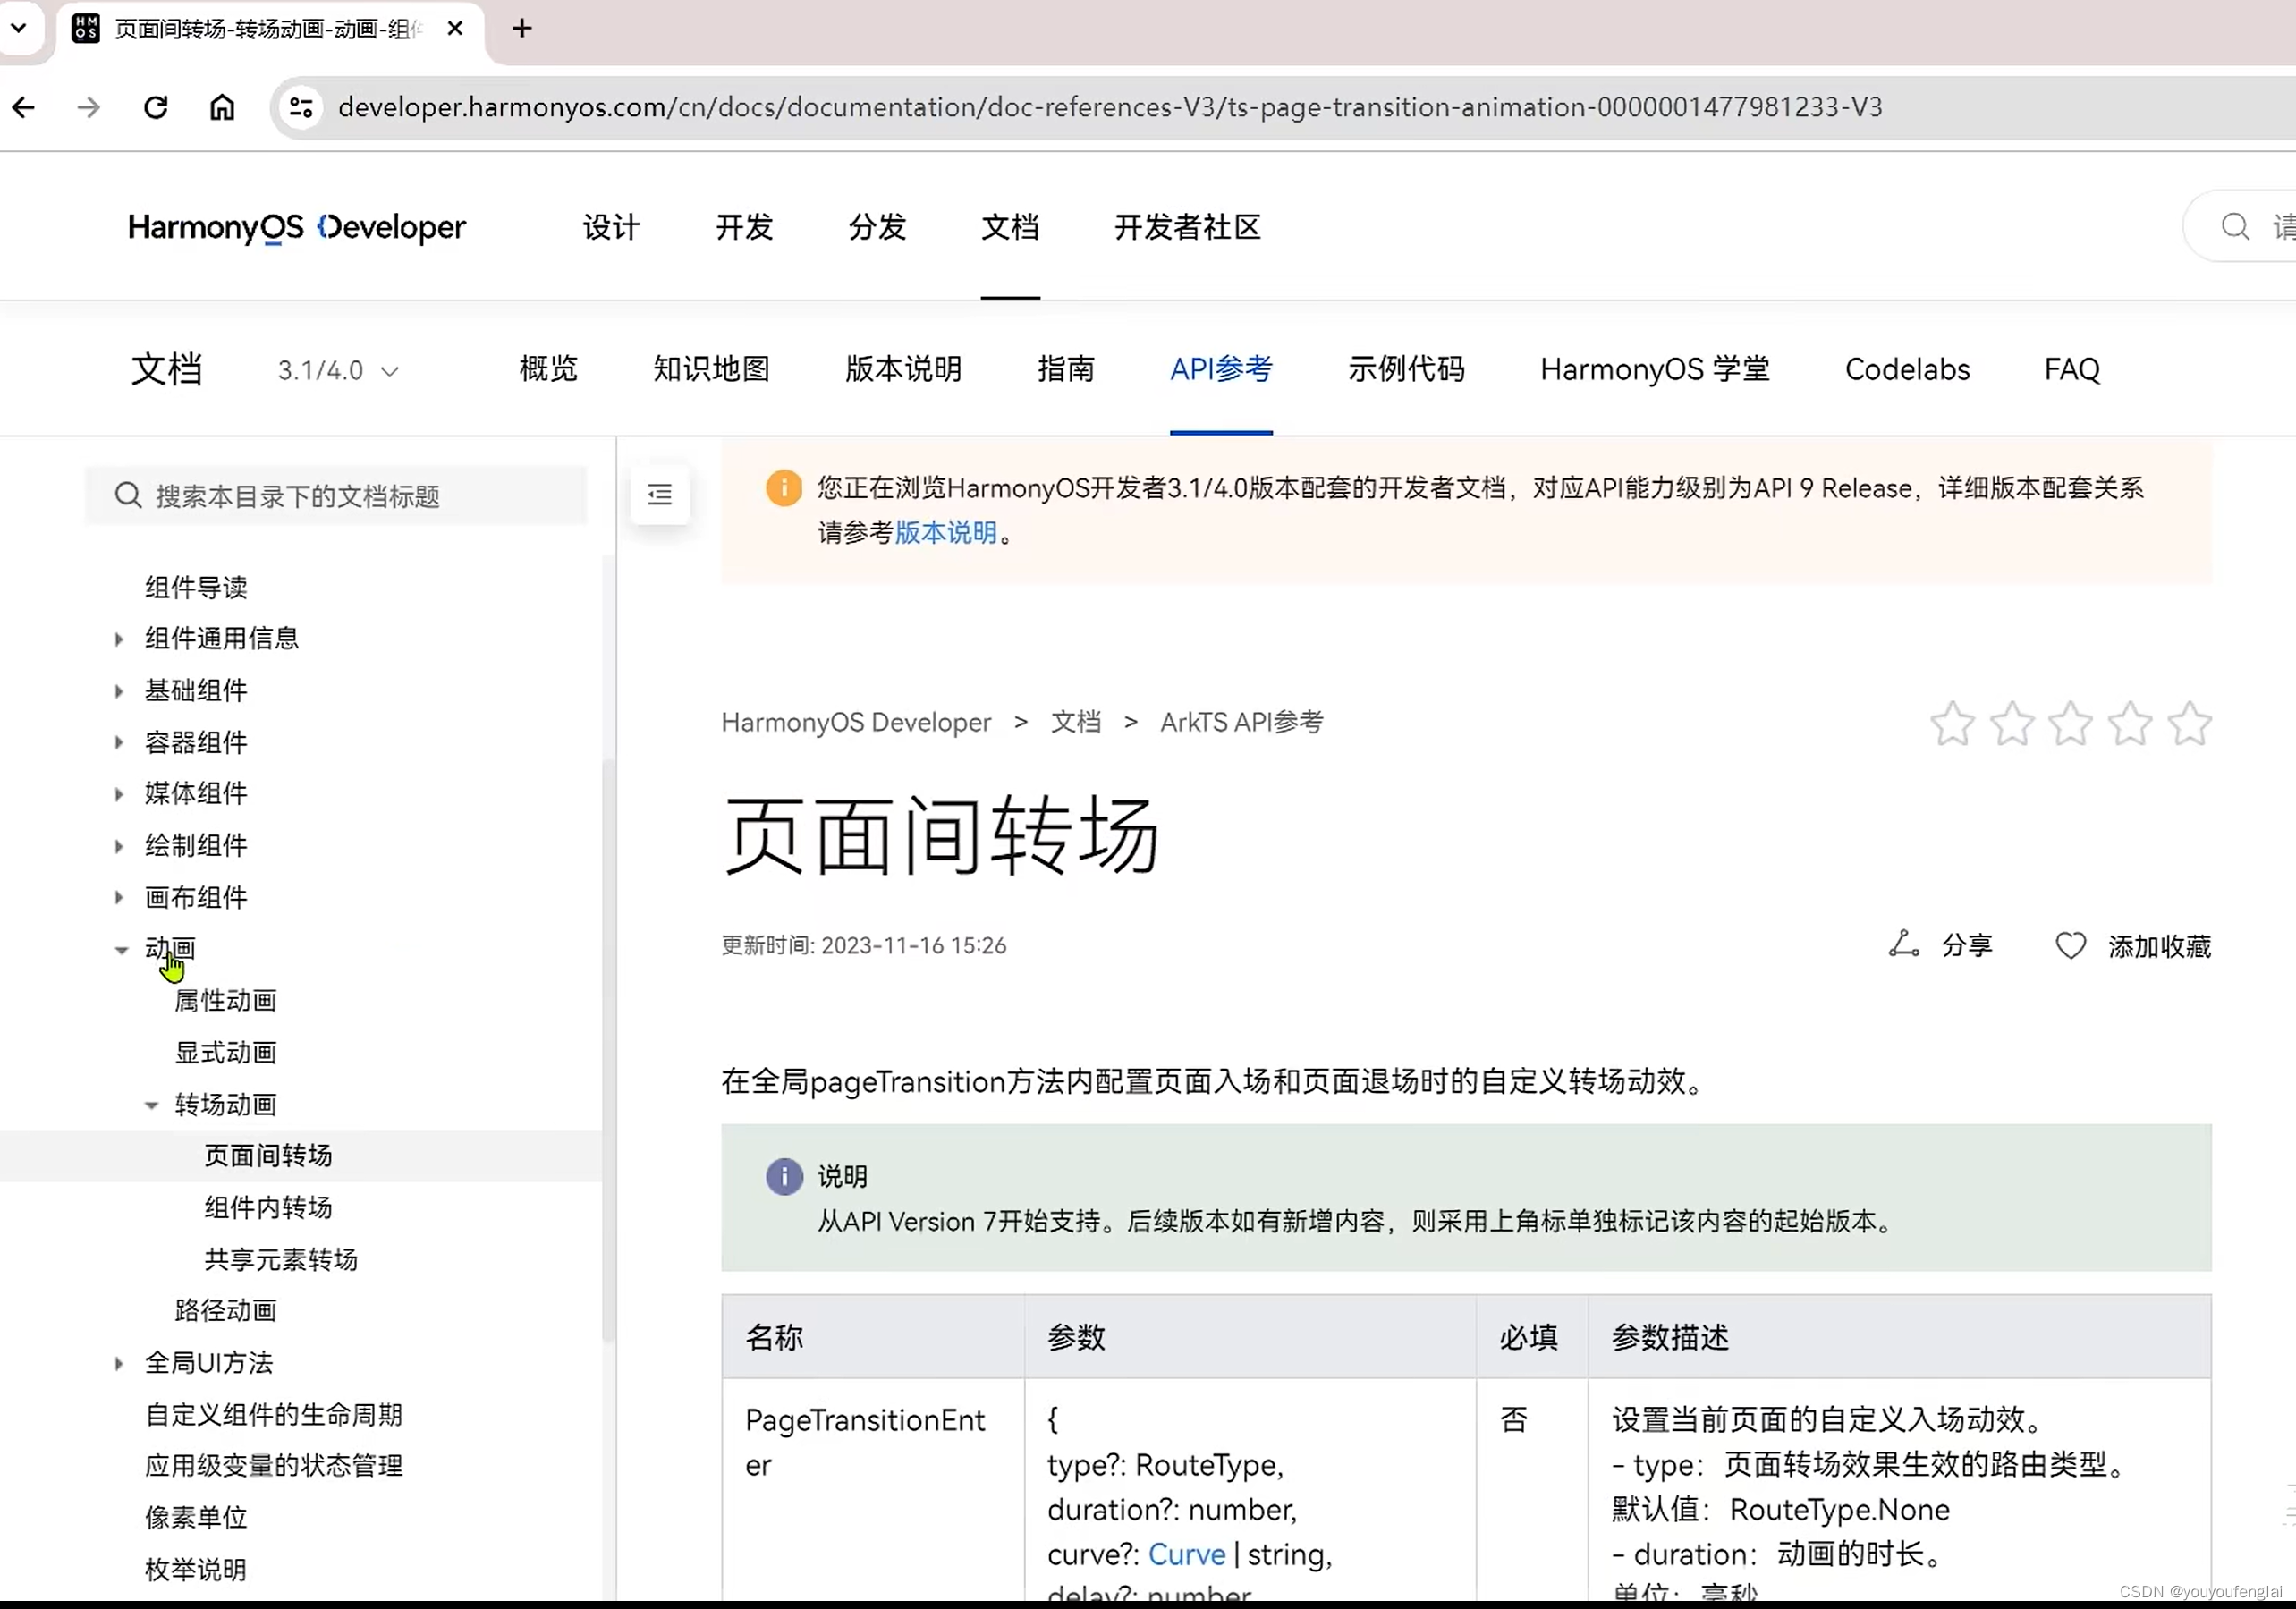Open 显式动画 in the sidebar

click(226, 1053)
